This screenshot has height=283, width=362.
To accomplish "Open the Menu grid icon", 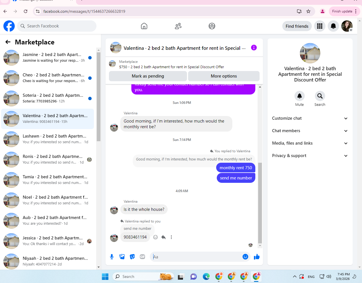I will 320,26.
